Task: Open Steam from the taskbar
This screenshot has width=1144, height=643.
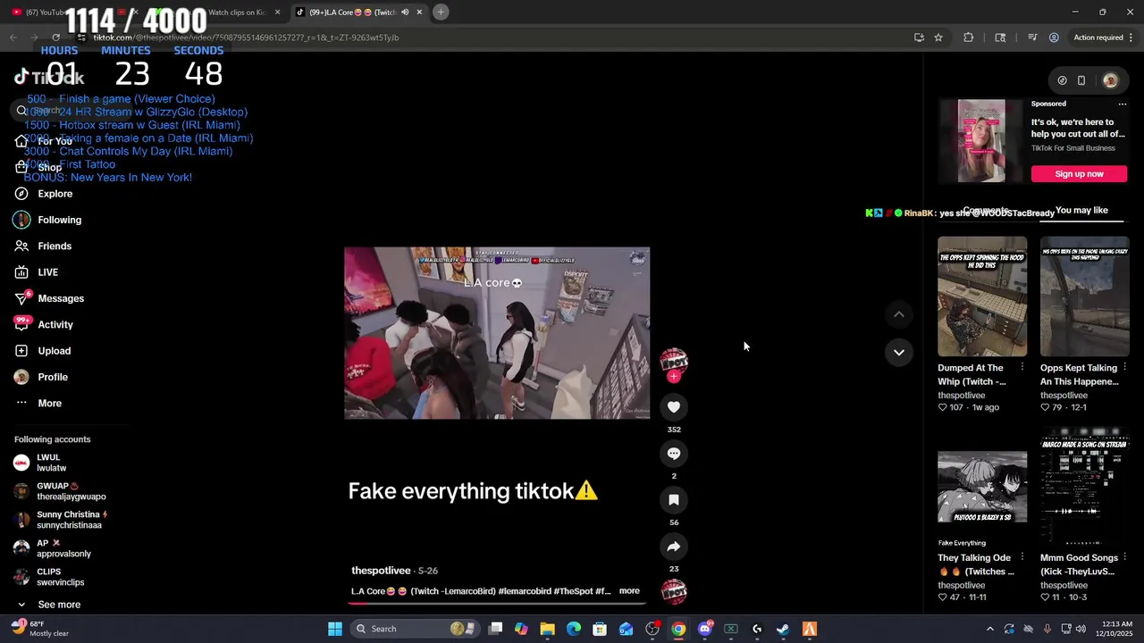Action: (783, 629)
